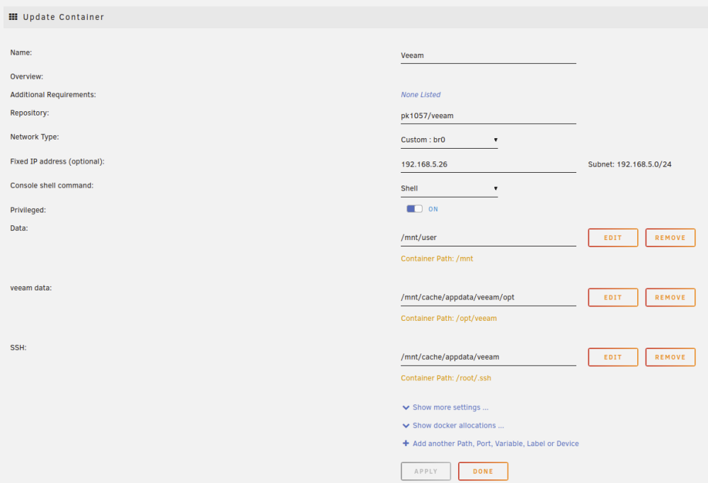
Task: Click the Subnet: 192.168.5.0/24 text
Action: click(629, 164)
